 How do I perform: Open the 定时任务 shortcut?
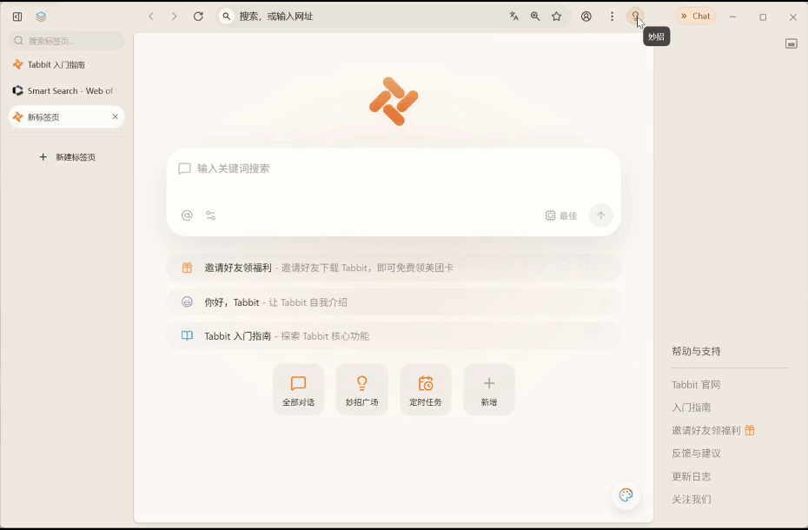click(x=425, y=390)
